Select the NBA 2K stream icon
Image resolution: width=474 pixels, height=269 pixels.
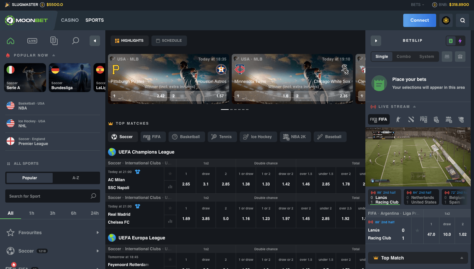(449, 119)
